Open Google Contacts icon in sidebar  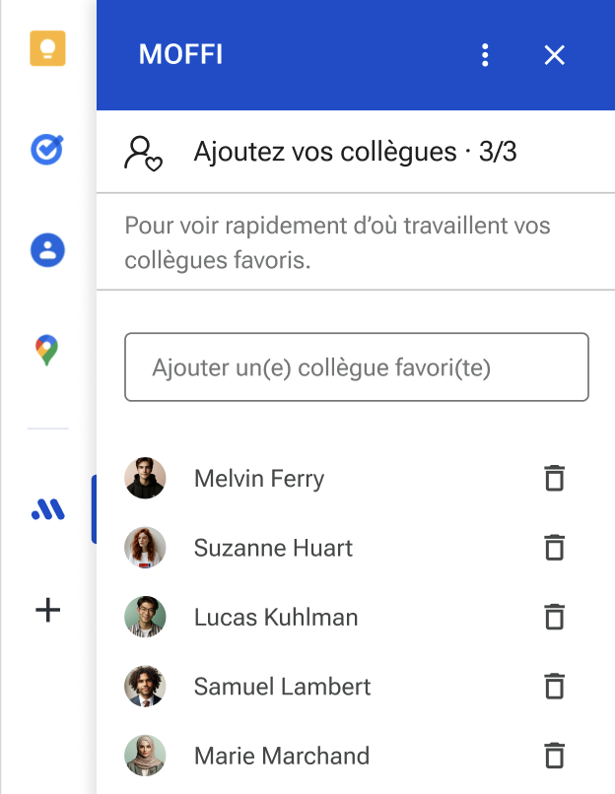(47, 250)
